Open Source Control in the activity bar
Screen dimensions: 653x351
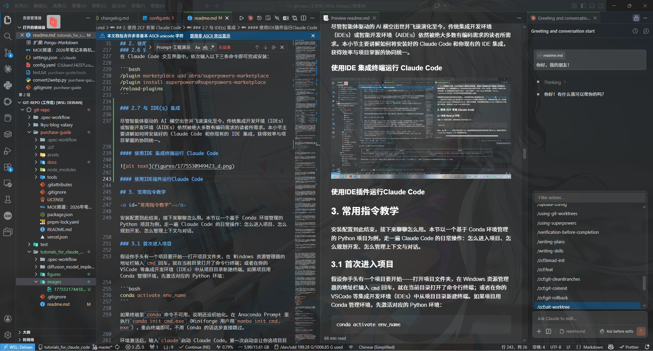[7, 53]
